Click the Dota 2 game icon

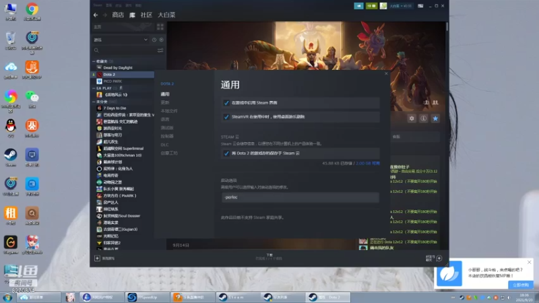[x=99, y=74]
